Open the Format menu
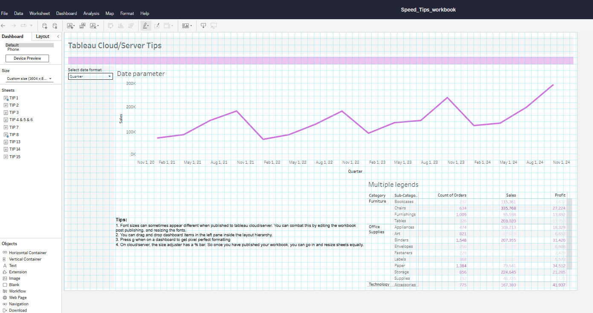This screenshot has width=593, height=313. (127, 14)
